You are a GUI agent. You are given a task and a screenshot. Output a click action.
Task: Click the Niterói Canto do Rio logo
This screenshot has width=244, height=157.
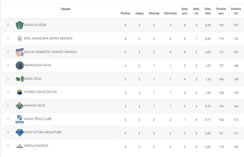(x=20, y=92)
